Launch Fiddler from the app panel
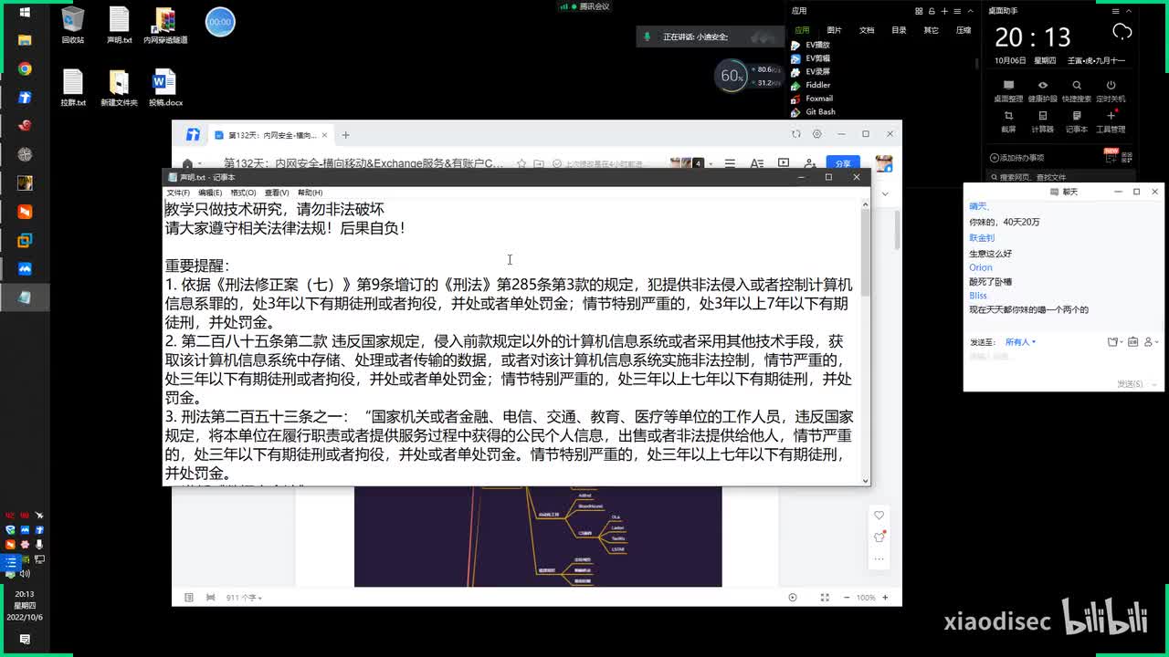The image size is (1169, 657). [811, 85]
